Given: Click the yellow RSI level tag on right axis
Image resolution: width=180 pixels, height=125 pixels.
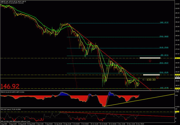Looking at the screenshot, I should 177,112.
